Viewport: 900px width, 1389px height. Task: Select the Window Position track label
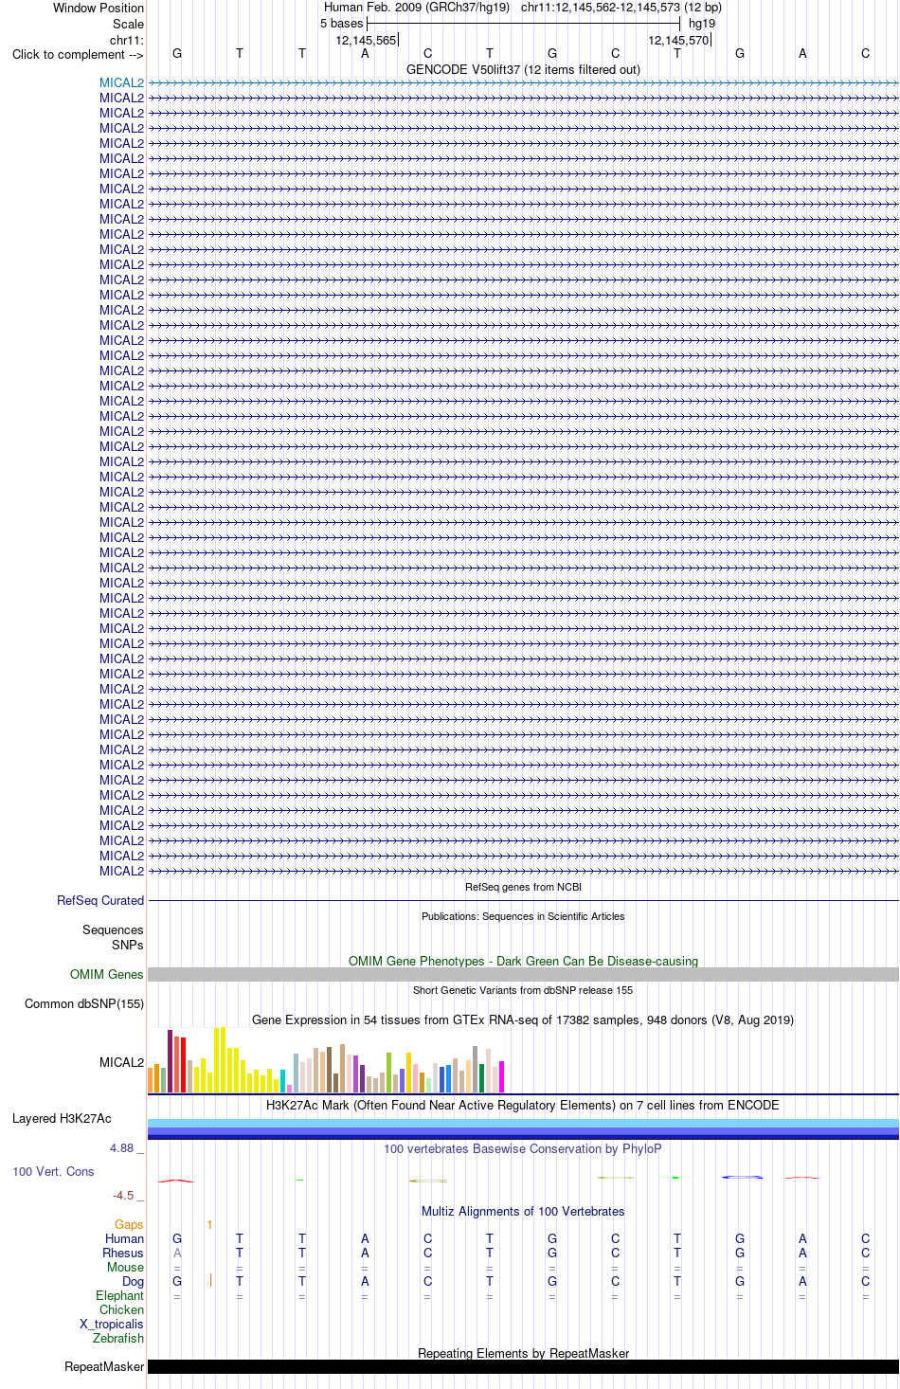point(99,8)
